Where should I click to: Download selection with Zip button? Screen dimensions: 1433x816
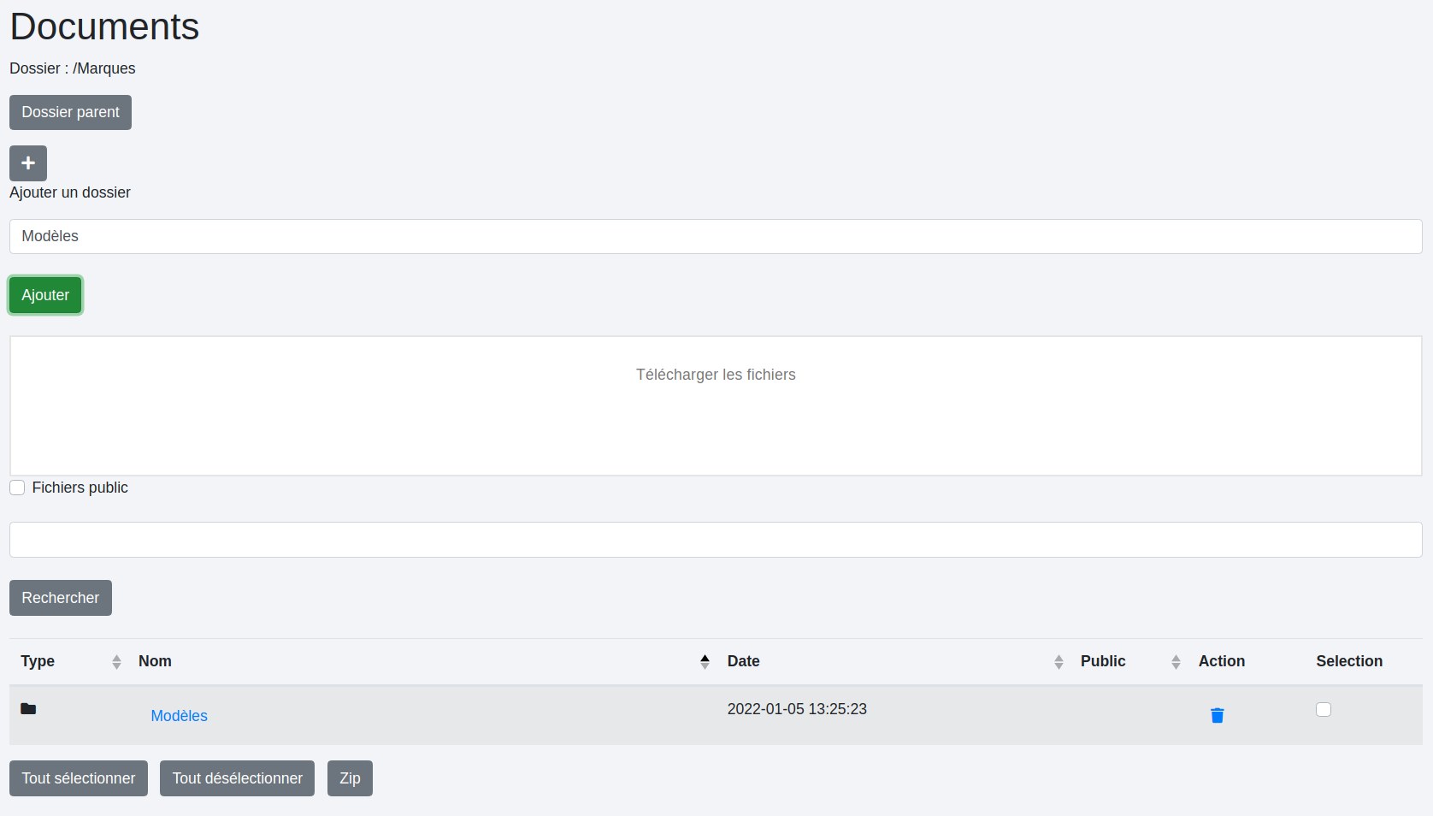click(x=350, y=778)
